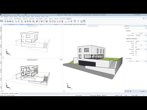The image size is (147, 110).
Task: Open the Datei menu
Action: [x=2, y=16]
